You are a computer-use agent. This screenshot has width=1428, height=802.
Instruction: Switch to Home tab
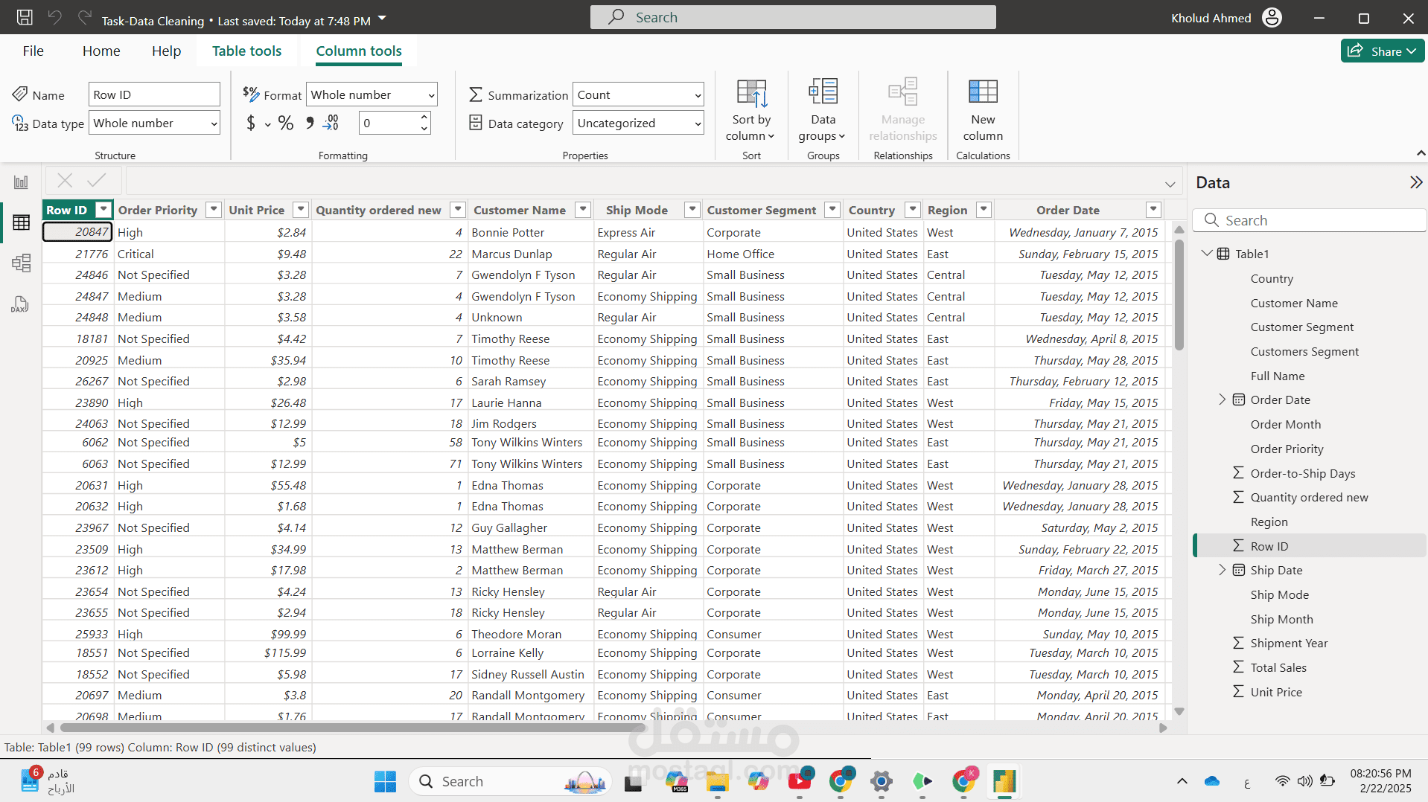tap(101, 51)
